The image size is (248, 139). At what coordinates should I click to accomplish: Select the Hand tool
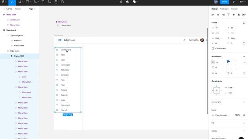pos(56,2)
